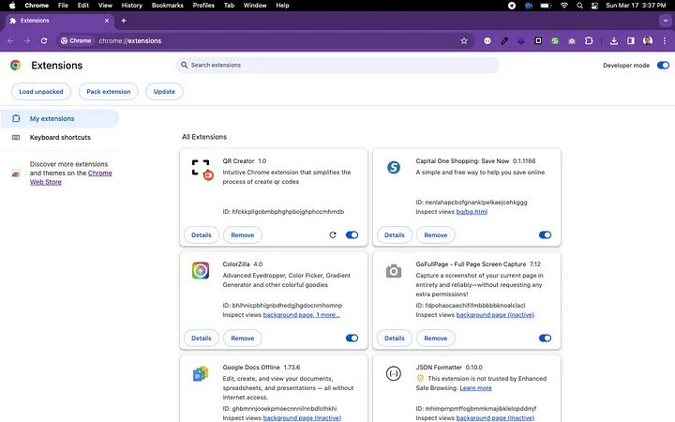Click the QR Creator extension icon

202,170
